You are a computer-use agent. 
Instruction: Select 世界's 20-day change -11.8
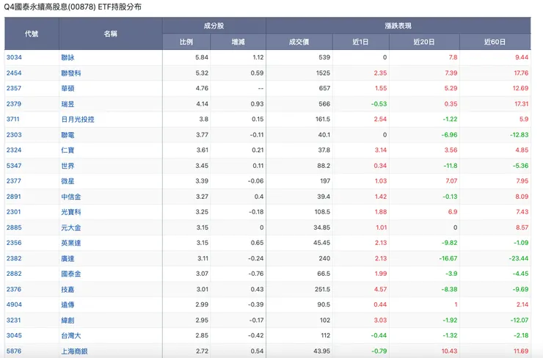451,166
